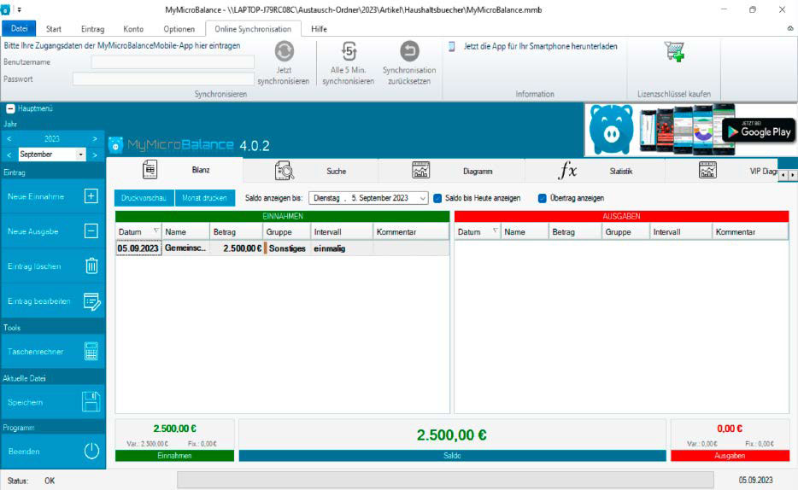Click the 2.500,00 € Betrag cell

coord(237,248)
